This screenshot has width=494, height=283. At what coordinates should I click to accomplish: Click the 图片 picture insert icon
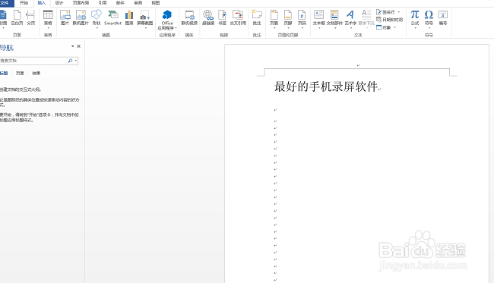65,17
